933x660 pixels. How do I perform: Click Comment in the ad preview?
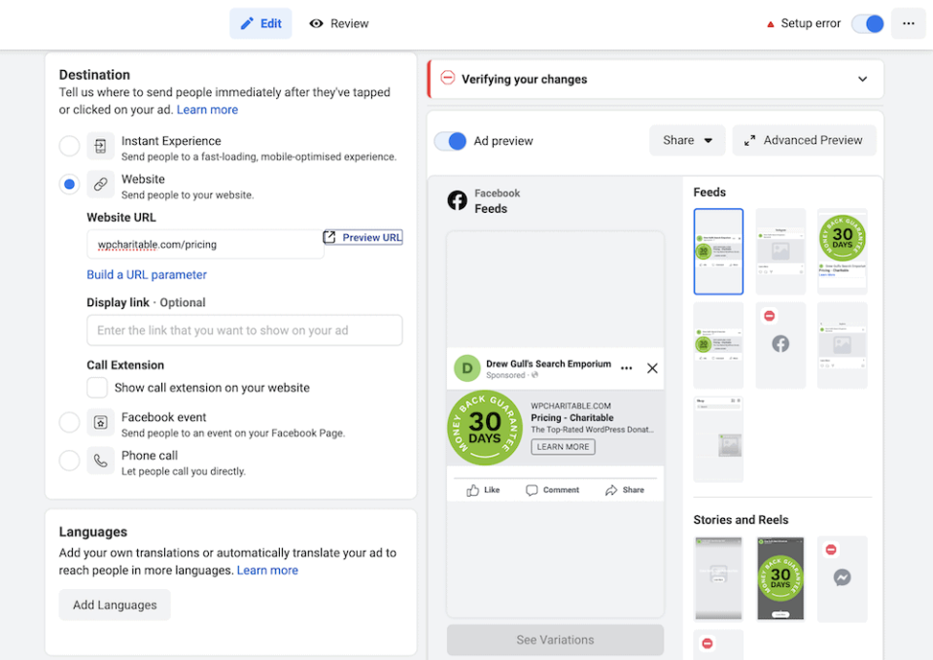(552, 490)
